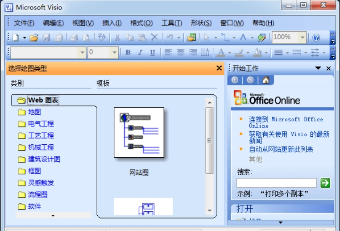Apply the font color A button
The width and height of the screenshot is (340, 231).
pos(221,52)
